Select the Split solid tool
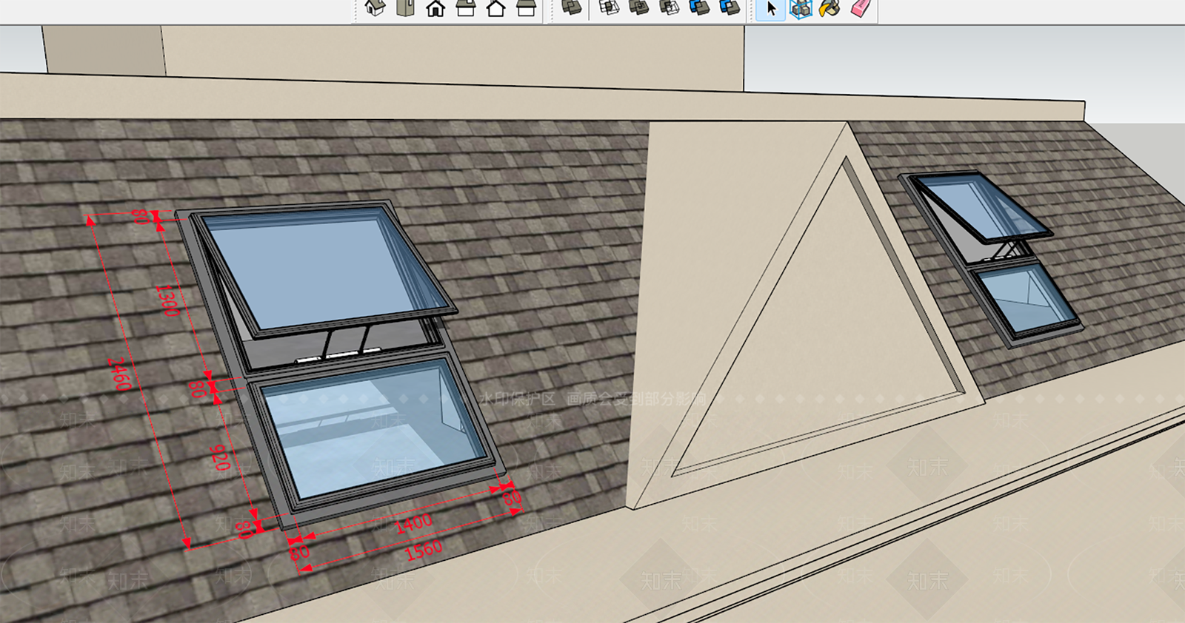The width and height of the screenshot is (1185, 623). [730, 8]
